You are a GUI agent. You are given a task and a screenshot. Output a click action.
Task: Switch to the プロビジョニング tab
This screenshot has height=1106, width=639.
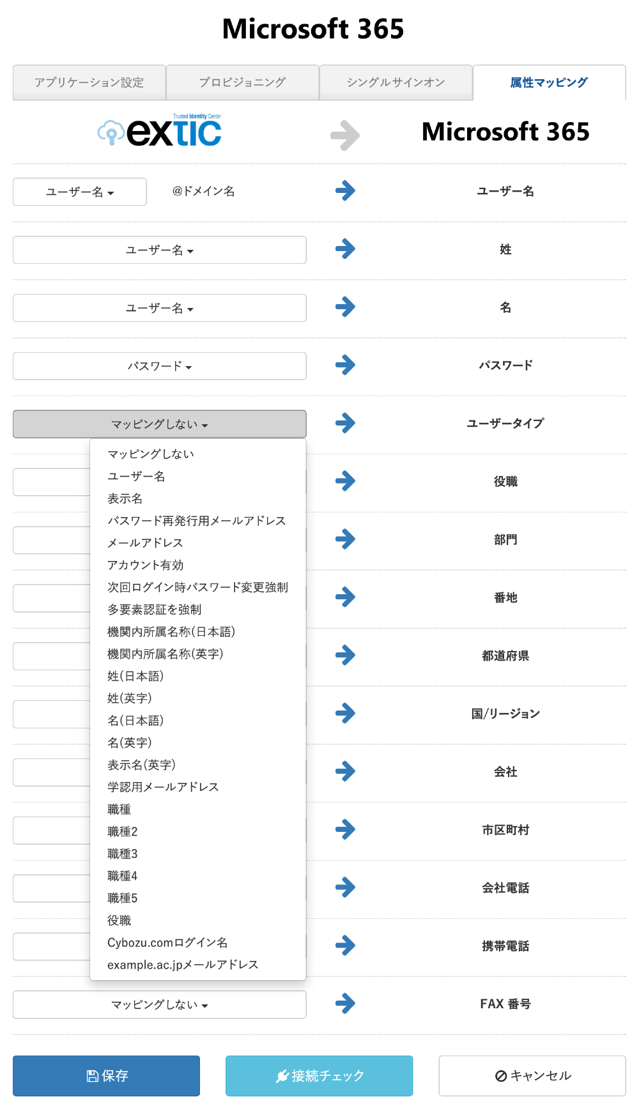point(242,82)
